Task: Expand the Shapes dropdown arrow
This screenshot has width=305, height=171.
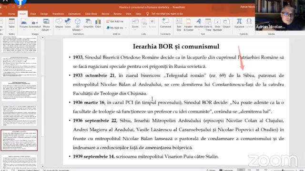Action: [x=59, y=30]
